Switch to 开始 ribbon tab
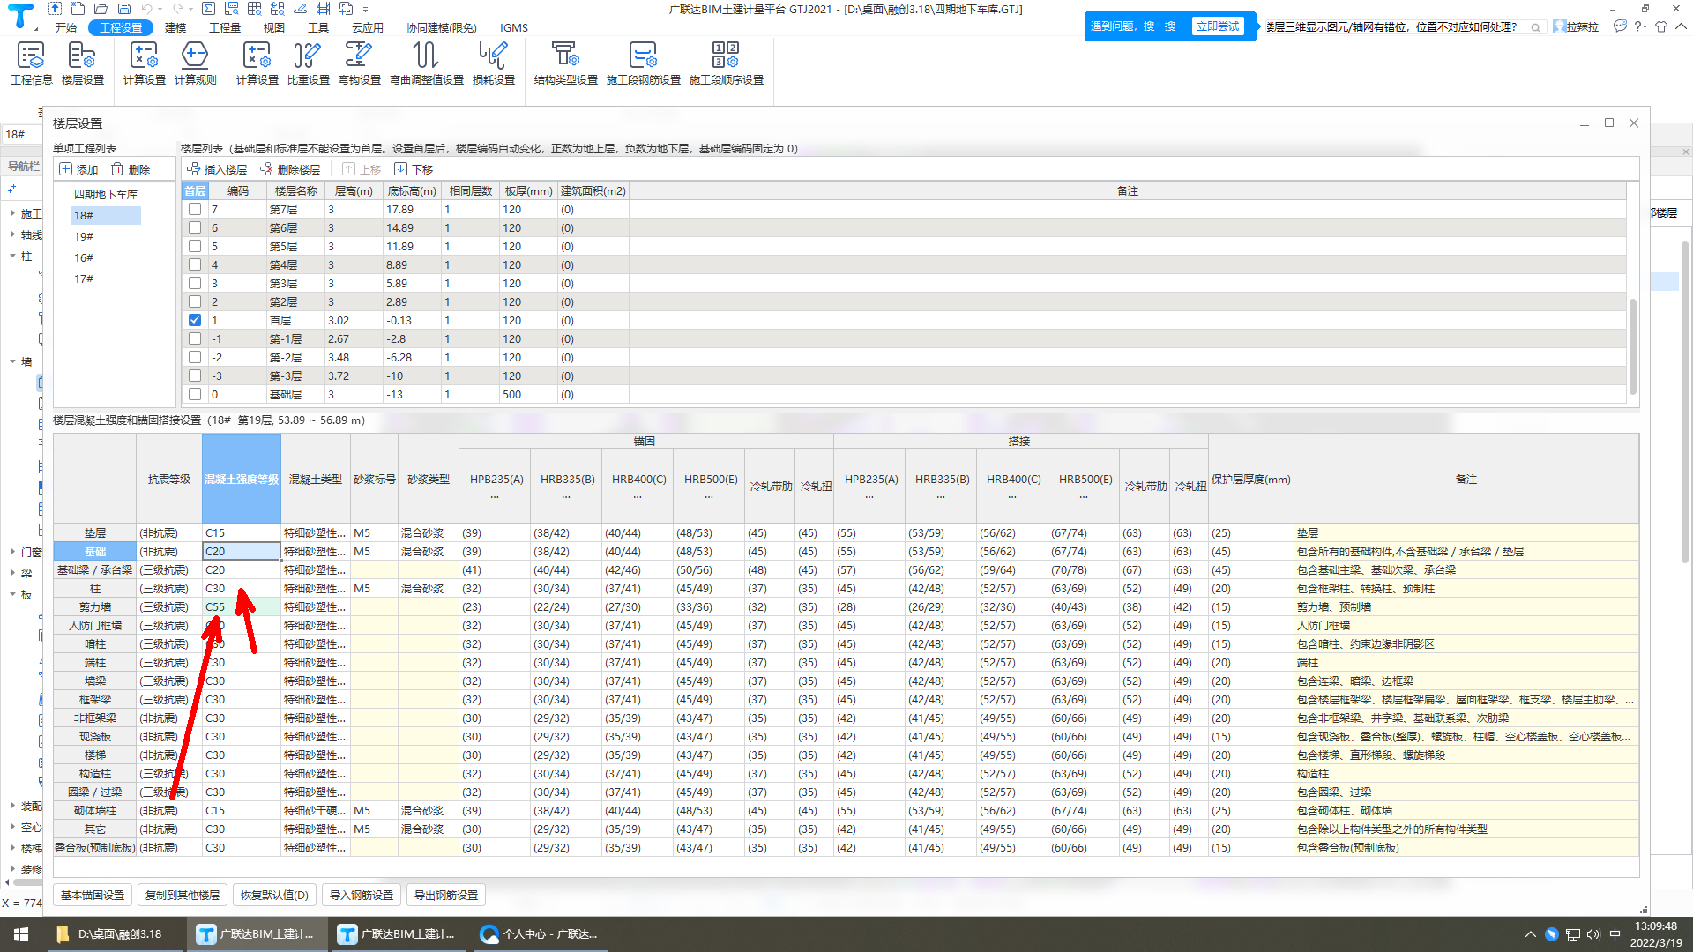 coord(66,27)
